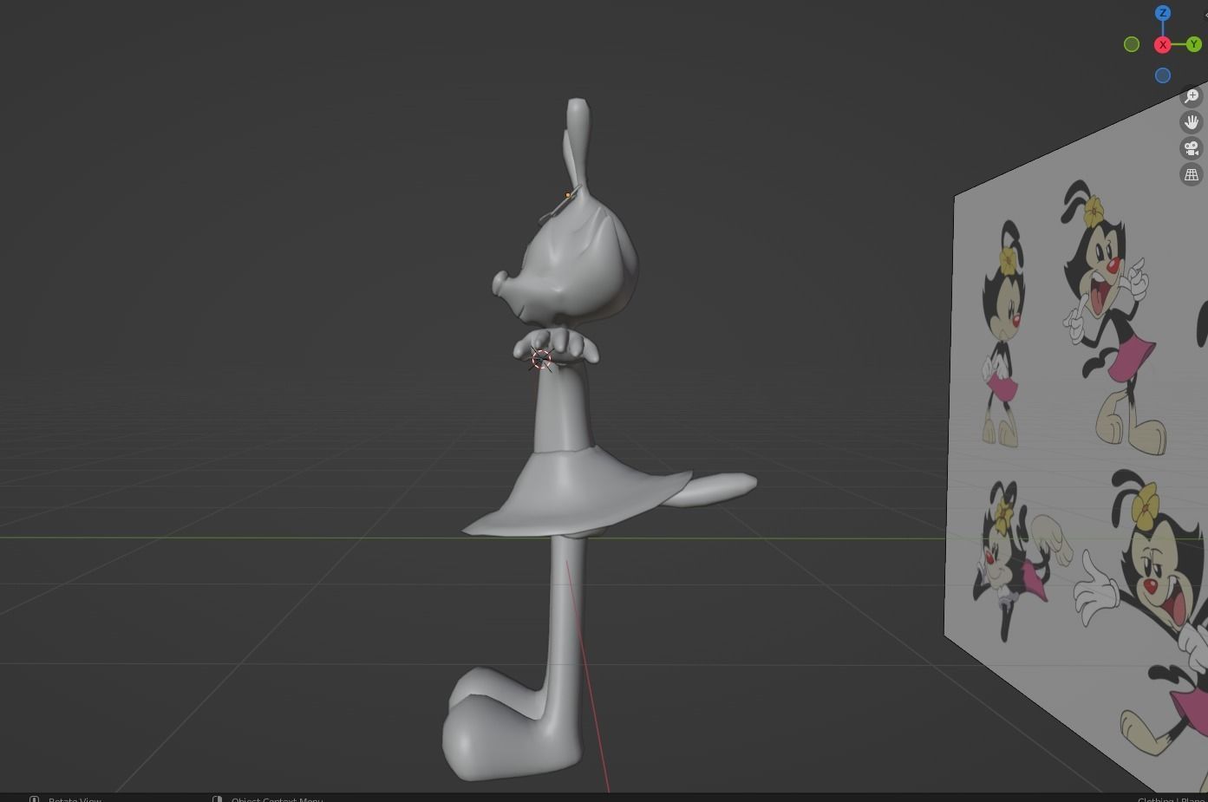Click the unlabeled blue negative Z gizmo circle
Image resolution: width=1208 pixels, height=802 pixels.
(1163, 75)
